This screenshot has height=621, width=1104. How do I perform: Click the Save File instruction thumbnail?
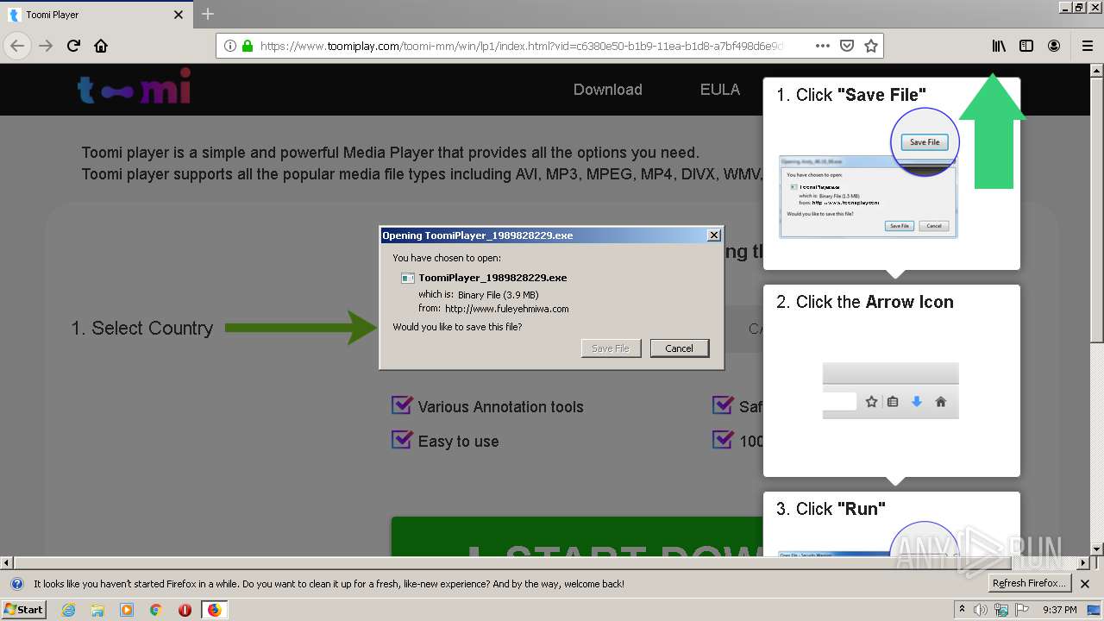[x=870, y=174]
